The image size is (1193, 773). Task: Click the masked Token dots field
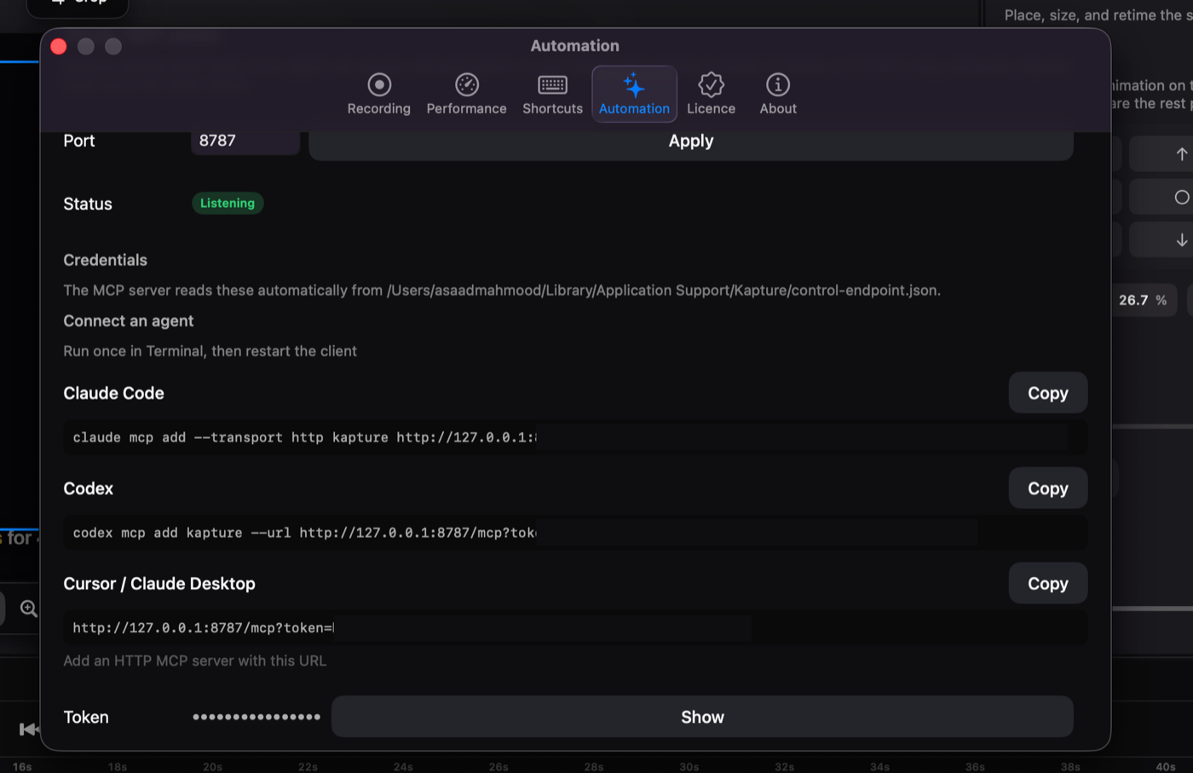point(256,717)
